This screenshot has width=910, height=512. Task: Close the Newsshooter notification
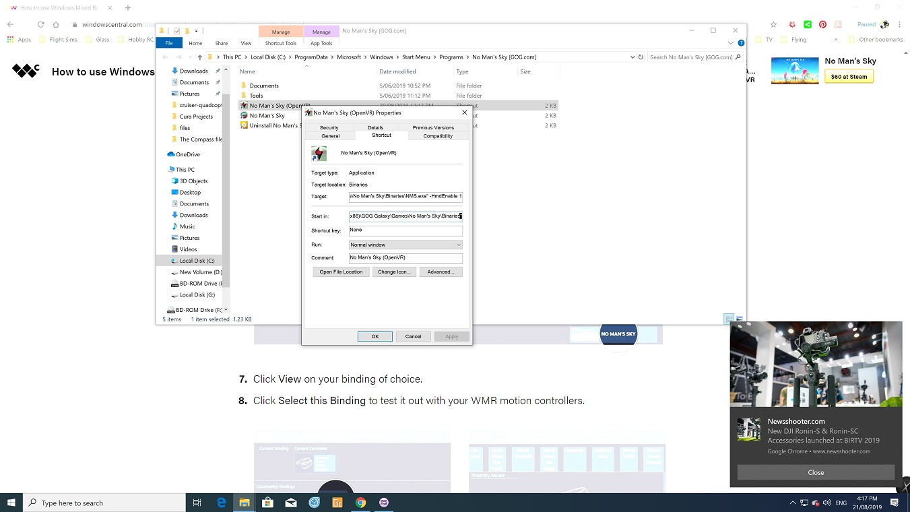click(x=816, y=472)
